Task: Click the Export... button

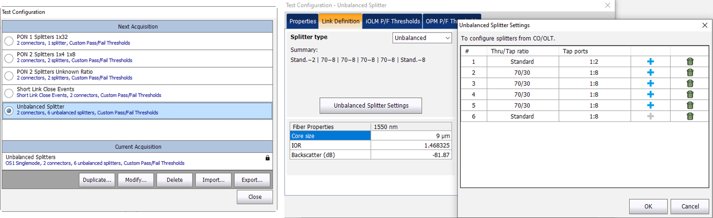Action: pos(252,180)
